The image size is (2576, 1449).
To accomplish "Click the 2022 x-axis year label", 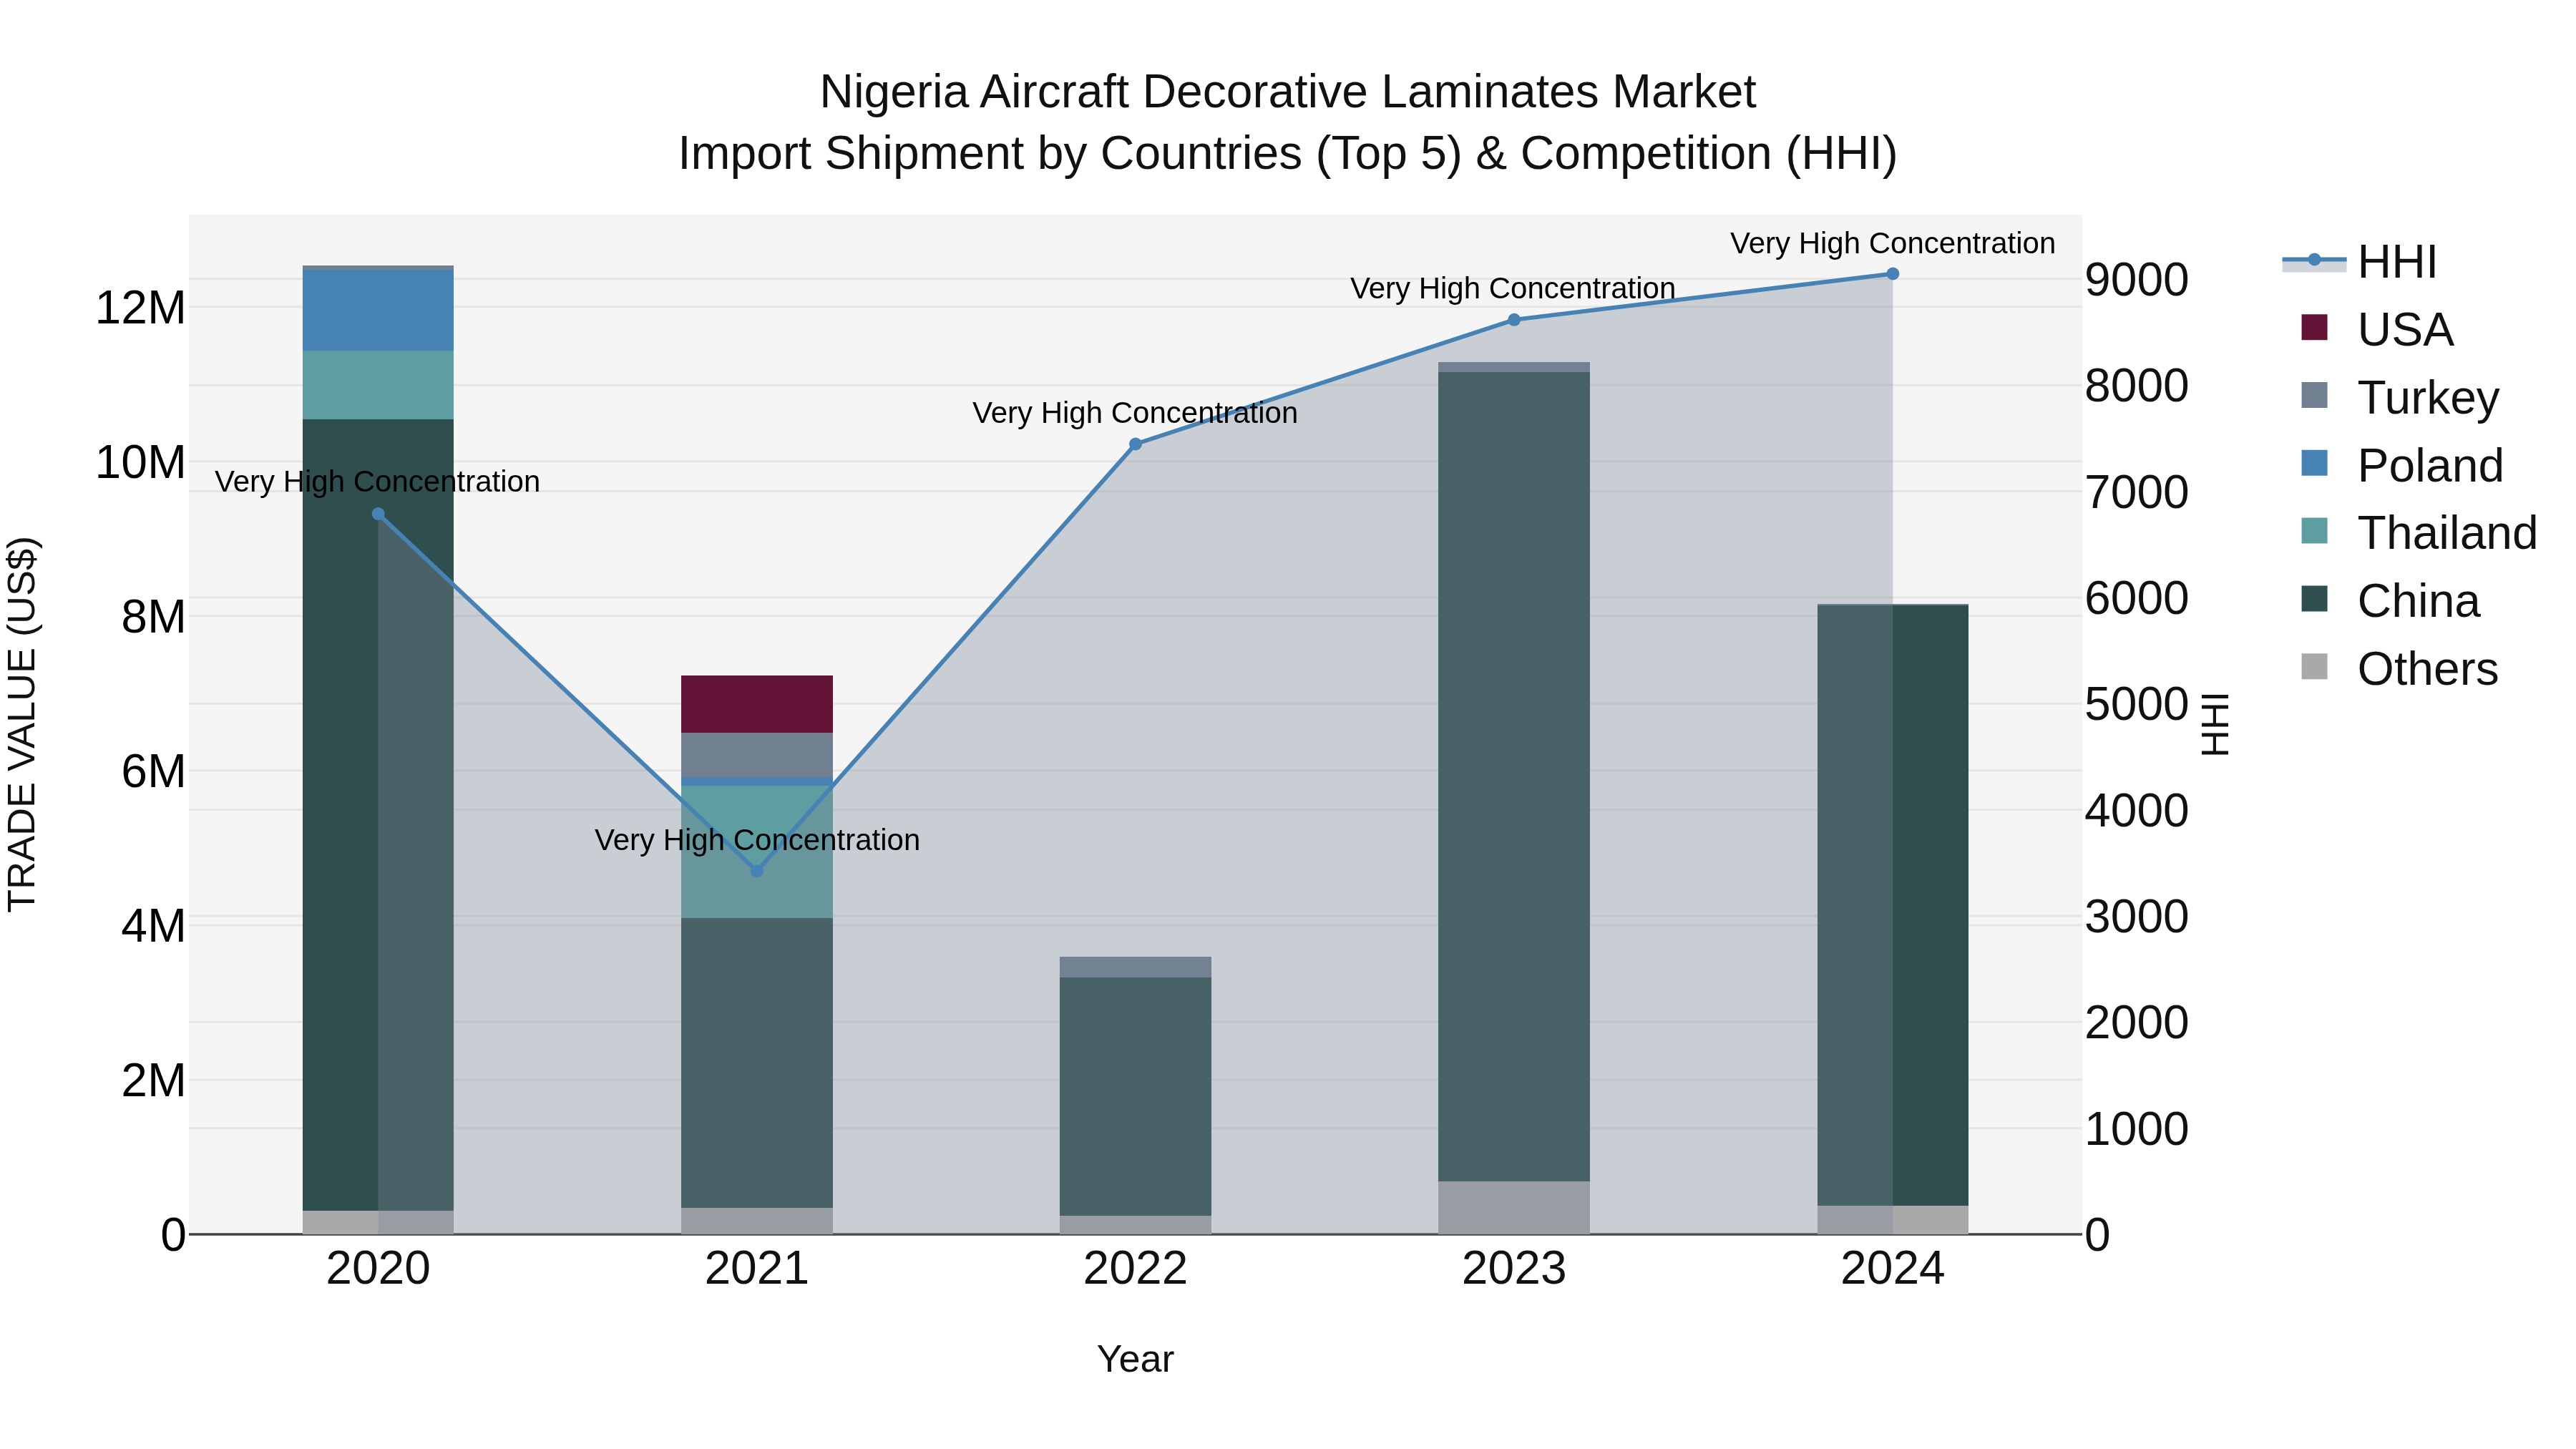I will (x=1135, y=1269).
